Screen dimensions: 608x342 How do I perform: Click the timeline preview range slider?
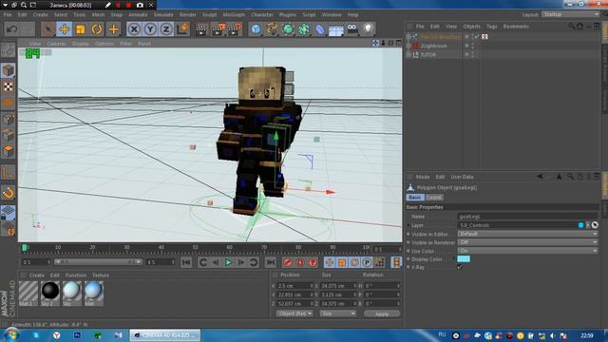(99, 262)
